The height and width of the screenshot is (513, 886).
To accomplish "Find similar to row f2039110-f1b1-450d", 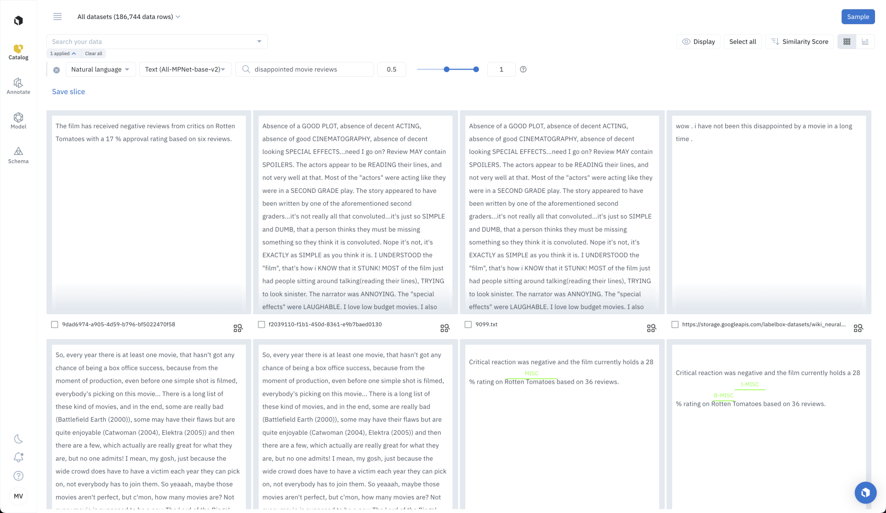I will coord(445,328).
